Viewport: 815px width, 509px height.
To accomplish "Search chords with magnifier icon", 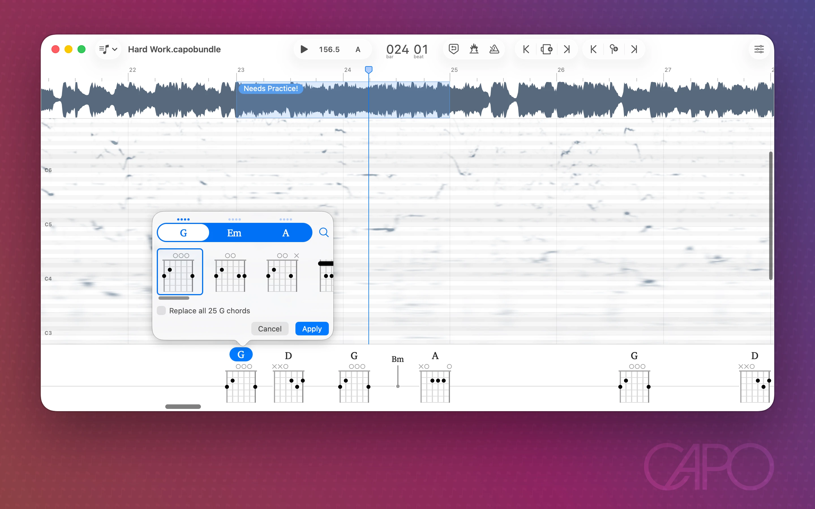I will 324,232.
